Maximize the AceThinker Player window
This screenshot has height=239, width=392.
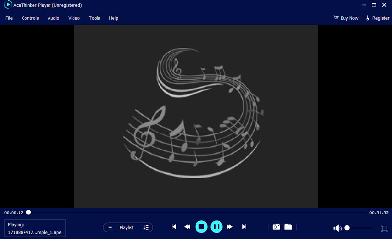coord(374,5)
